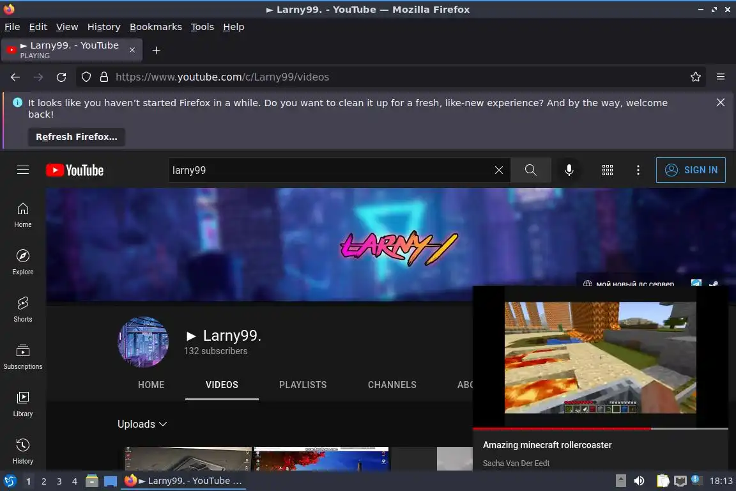
Task: Bookmark this page with the star
Action: pos(696,77)
